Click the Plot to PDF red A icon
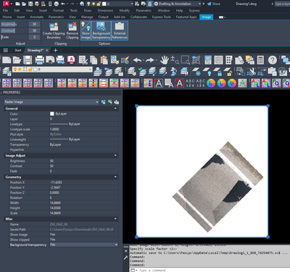 click(x=71, y=60)
